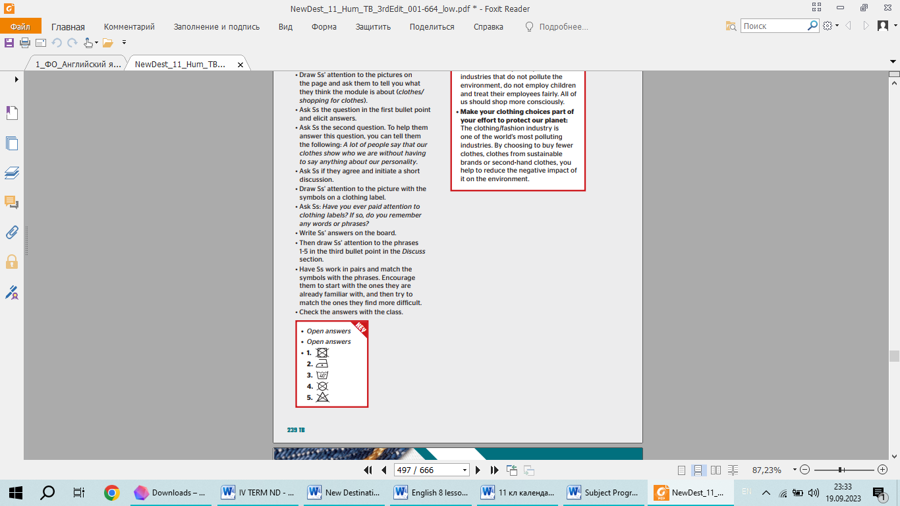Open the Hand tool dropdown arrow
Image resolution: width=900 pixels, height=506 pixels.
pyautogui.click(x=97, y=43)
